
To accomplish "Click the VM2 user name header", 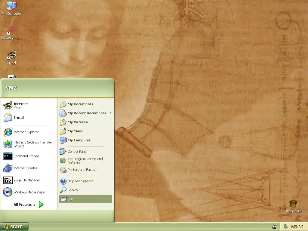I will pos(11,88).
